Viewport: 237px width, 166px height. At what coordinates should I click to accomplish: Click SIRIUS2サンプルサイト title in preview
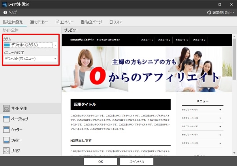point(82,40)
